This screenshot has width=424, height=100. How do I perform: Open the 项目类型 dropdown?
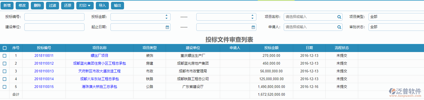coord(396,17)
